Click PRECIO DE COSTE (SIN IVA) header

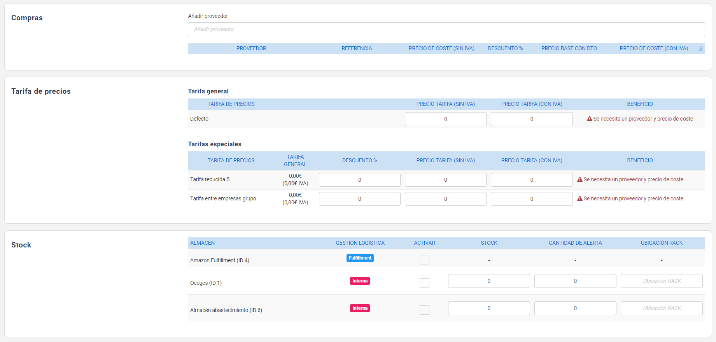pyautogui.click(x=441, y=48)
